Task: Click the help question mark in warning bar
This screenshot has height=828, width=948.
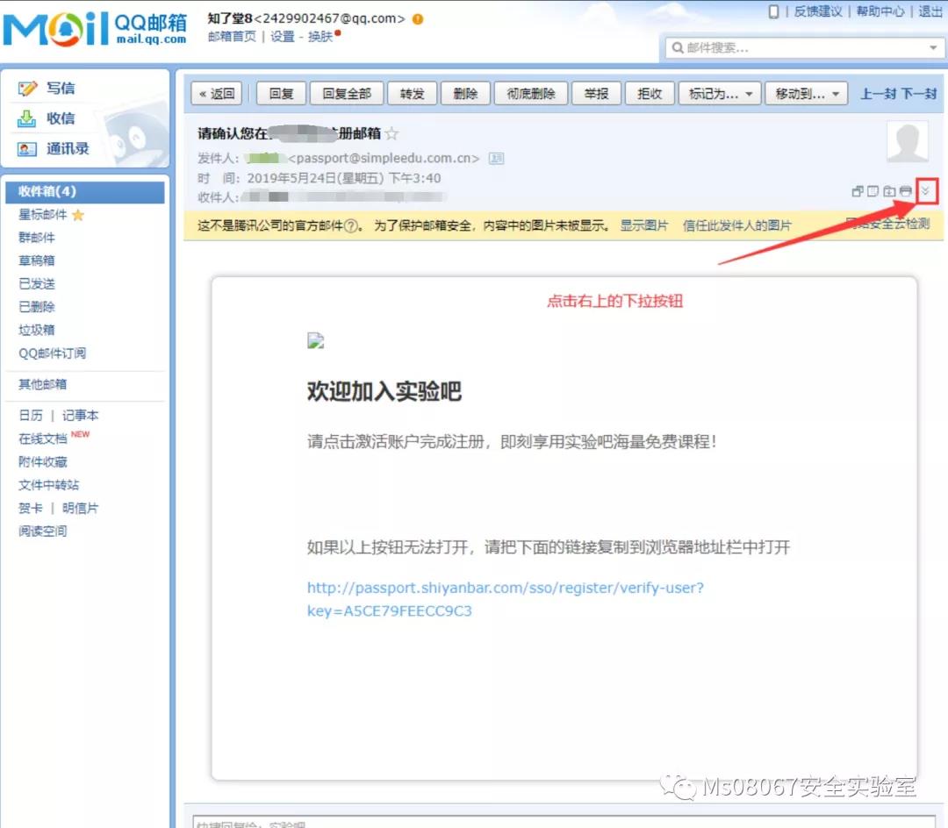Action: 351,225
